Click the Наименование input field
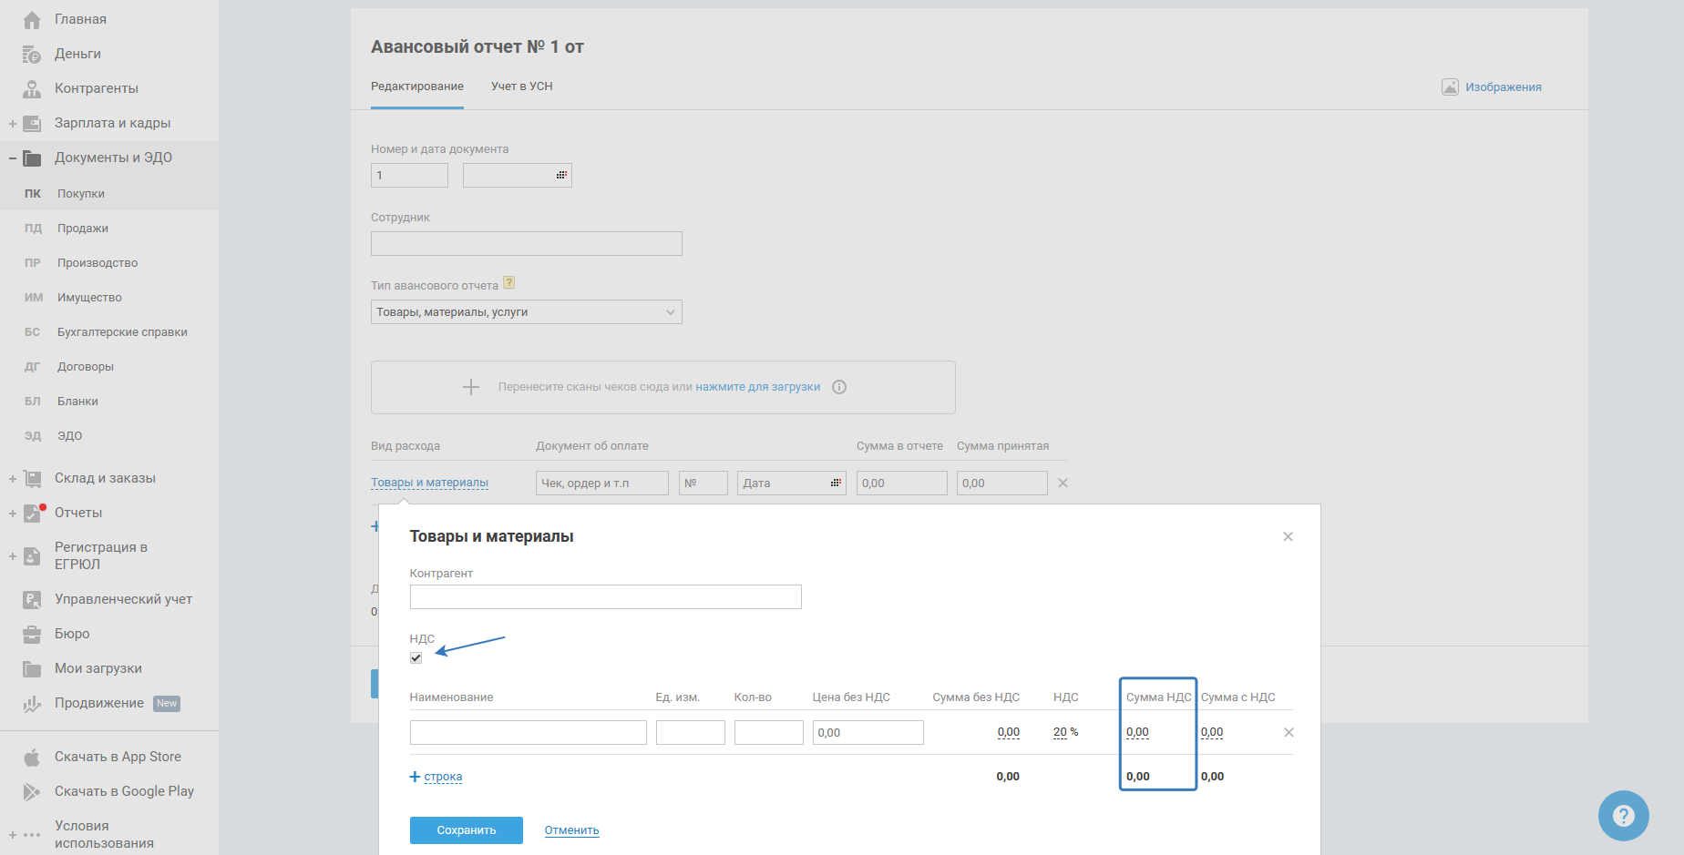1684x855 pixels. tap(529, 732)
